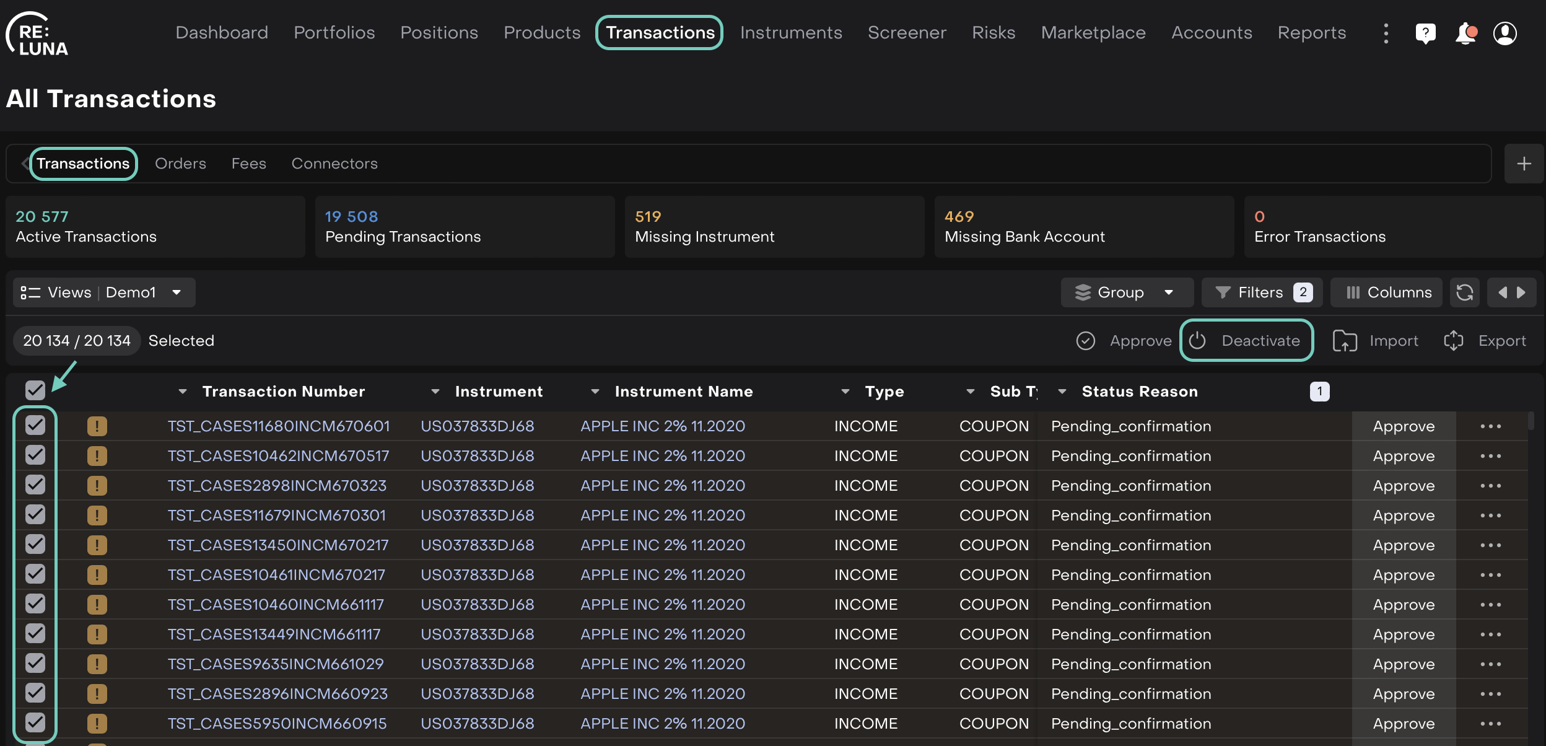Uncheck the TST_CASES13450INCM670217 row checkbox
Viewport: 1546px width, 746px height.
coord(35,545)
